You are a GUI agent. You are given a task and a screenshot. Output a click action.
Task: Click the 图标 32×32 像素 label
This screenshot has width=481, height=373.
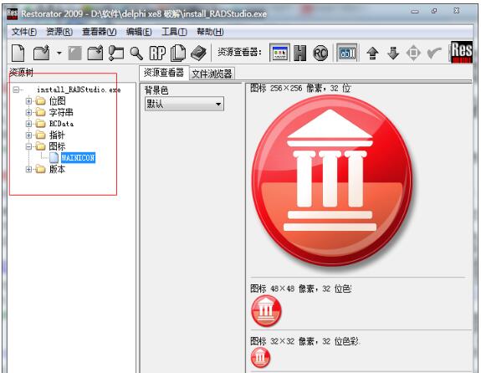point(304,340)
